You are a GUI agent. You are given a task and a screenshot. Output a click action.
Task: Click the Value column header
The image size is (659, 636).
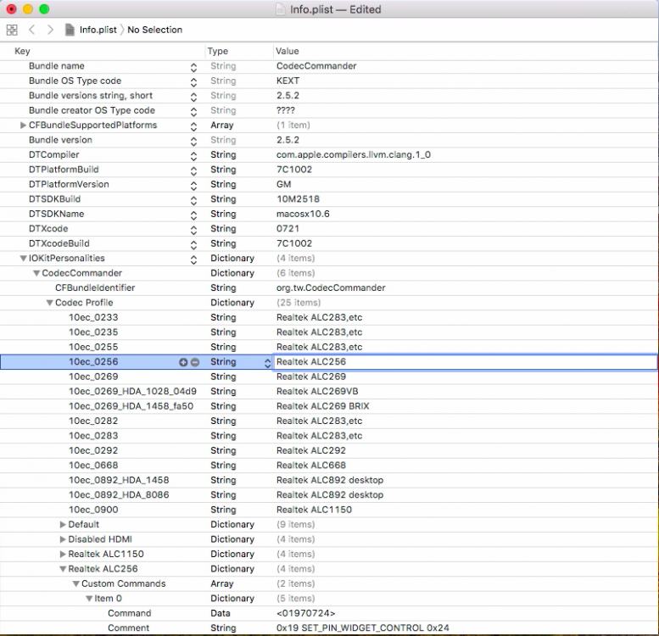click(x=287, y=51)
